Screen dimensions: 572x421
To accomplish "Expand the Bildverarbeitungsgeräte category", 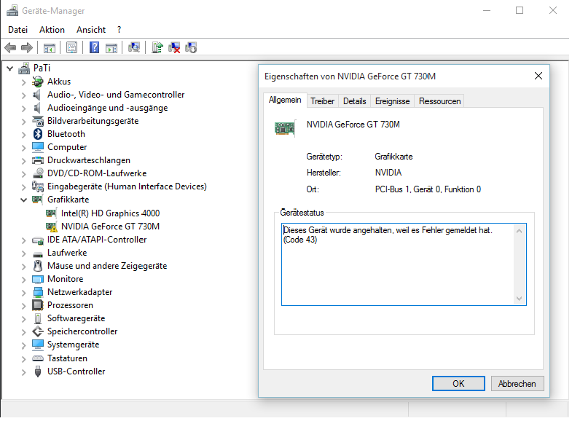I will [x=24, y=122].
